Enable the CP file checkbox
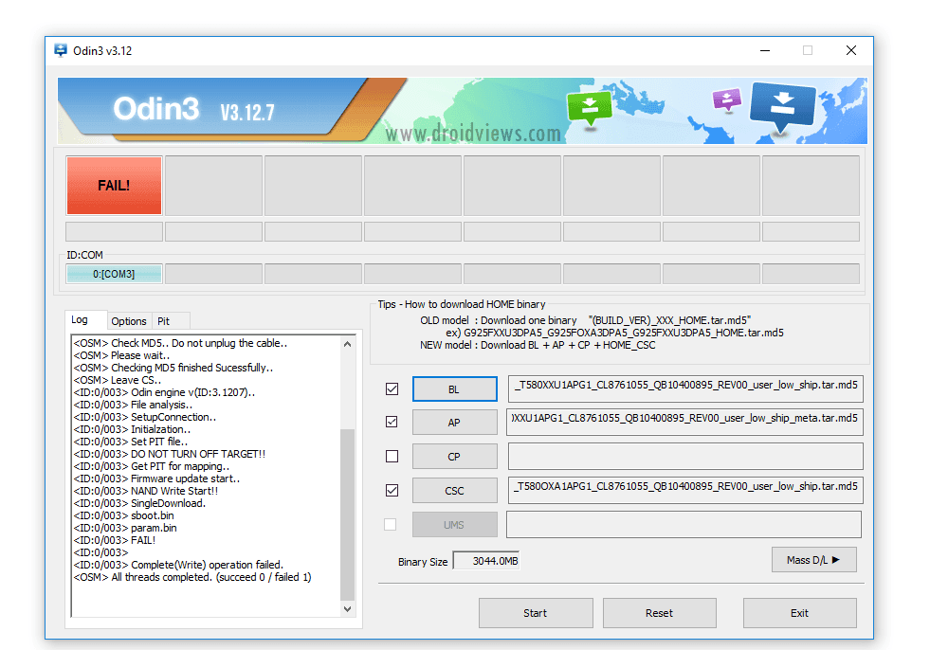 (392, 456)
